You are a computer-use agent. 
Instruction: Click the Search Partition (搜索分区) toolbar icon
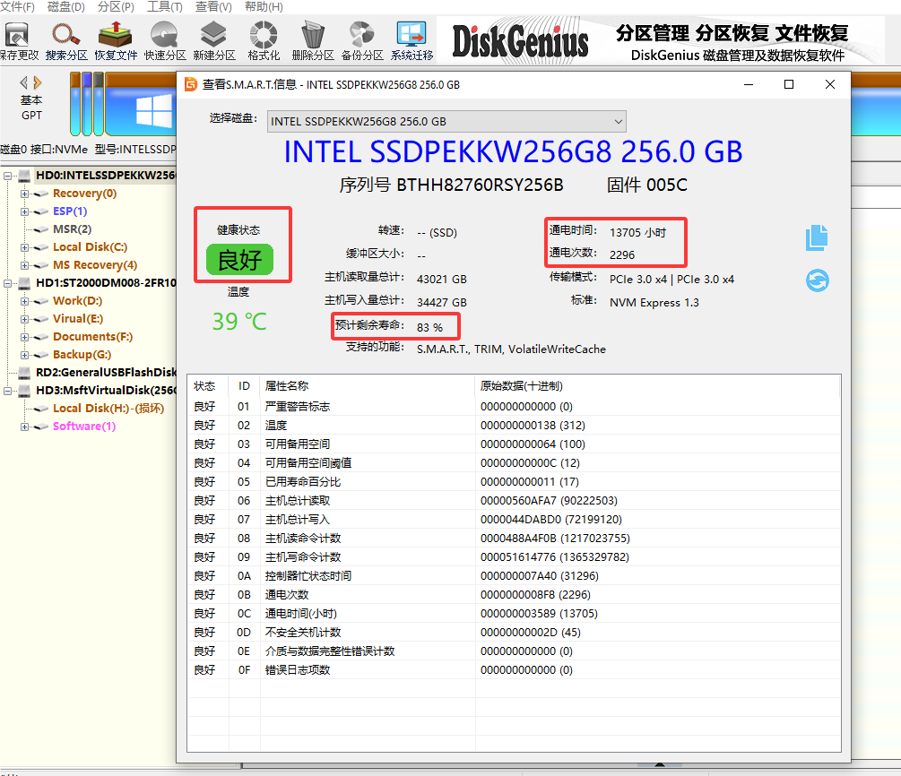(x=66, y=41)
